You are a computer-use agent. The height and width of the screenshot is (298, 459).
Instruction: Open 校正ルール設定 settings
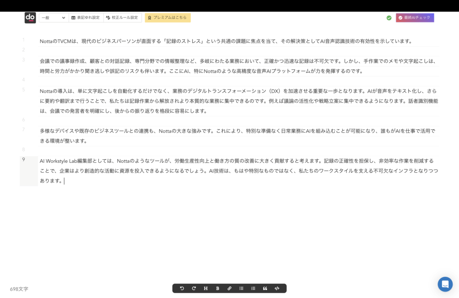pyautogui.click(x=122, y=18)
